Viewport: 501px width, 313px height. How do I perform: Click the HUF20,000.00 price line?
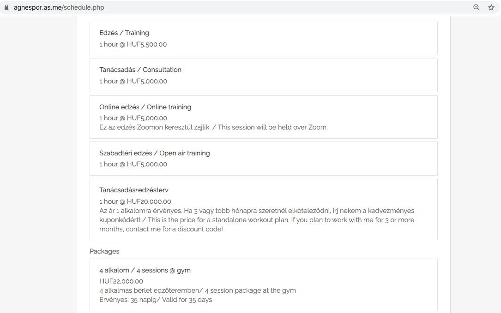[135, 201]
